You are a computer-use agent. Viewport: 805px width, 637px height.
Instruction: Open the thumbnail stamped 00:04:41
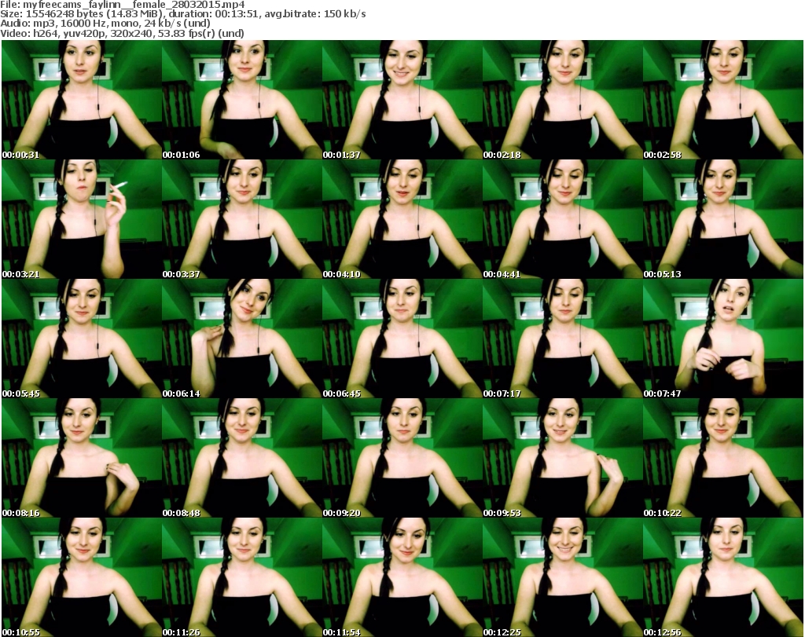coord(562,219)
